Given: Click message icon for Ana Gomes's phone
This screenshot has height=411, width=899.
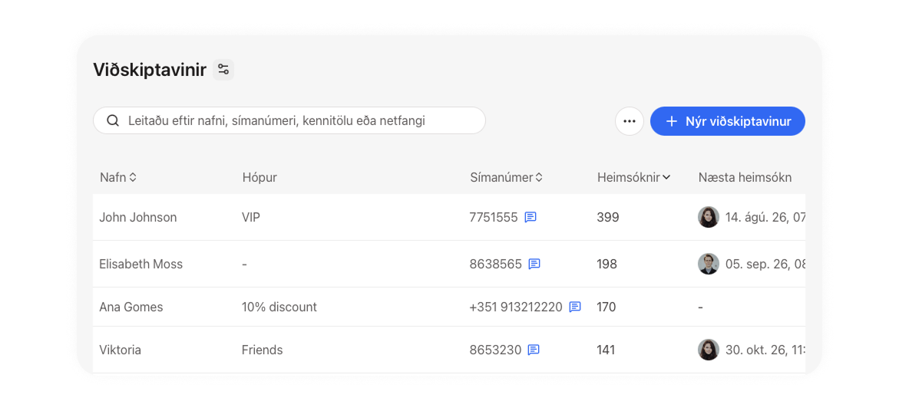Looking at the screenshot, I should (x=575, y=307).
